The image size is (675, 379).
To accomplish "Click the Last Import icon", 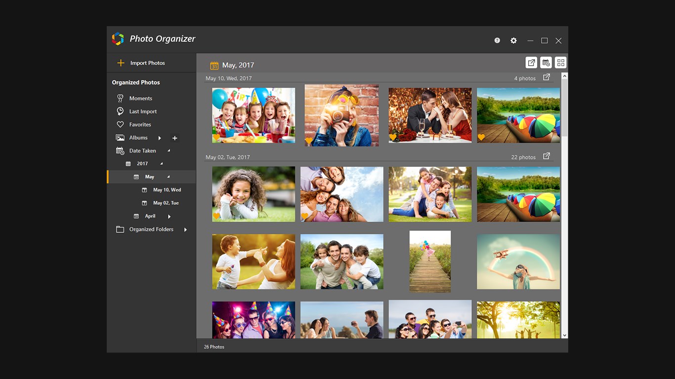I will pyautogui.click(x=120, y=112).
